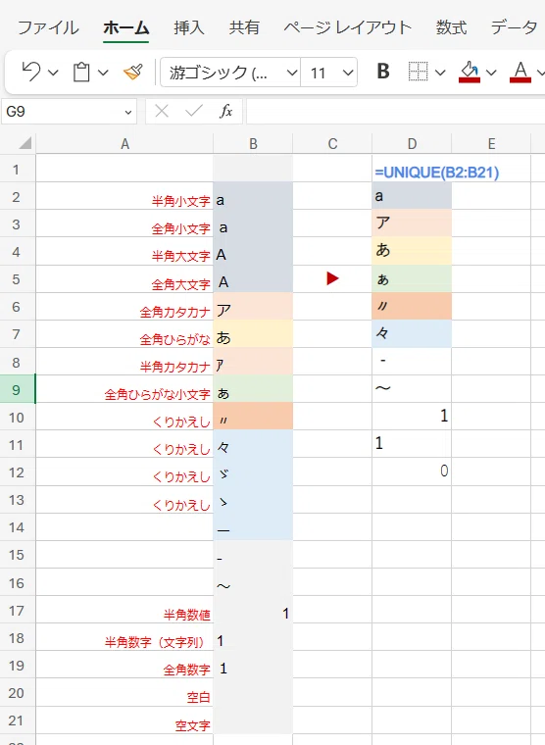Click cell labeled 空白
The image size is (545, 745).
tap(124, 692)
